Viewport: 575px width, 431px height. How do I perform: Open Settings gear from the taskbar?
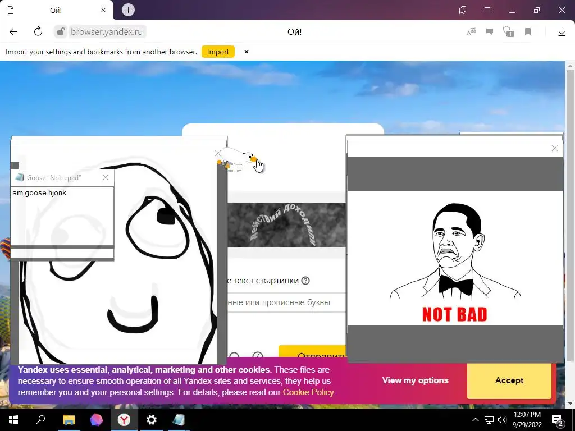[x=152, y=420]
